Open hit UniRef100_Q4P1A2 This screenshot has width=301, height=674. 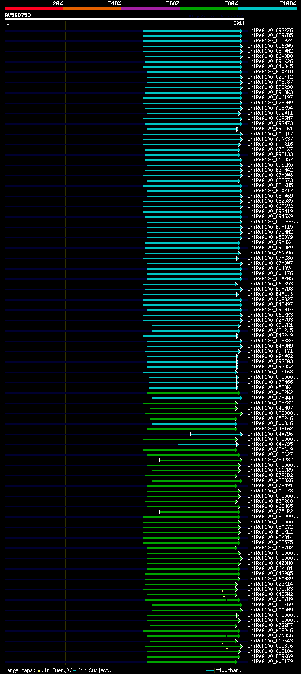point(270,428)
